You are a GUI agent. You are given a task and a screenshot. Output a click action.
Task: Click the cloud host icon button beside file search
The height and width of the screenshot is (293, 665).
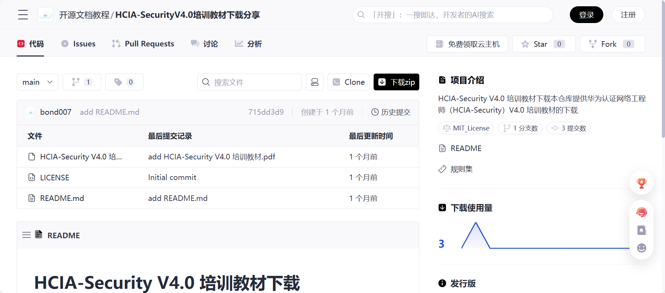(x=315, y=82)
